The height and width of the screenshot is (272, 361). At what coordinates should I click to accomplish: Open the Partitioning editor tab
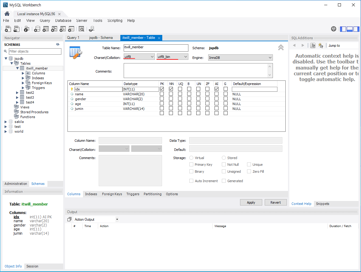point(153,194)
